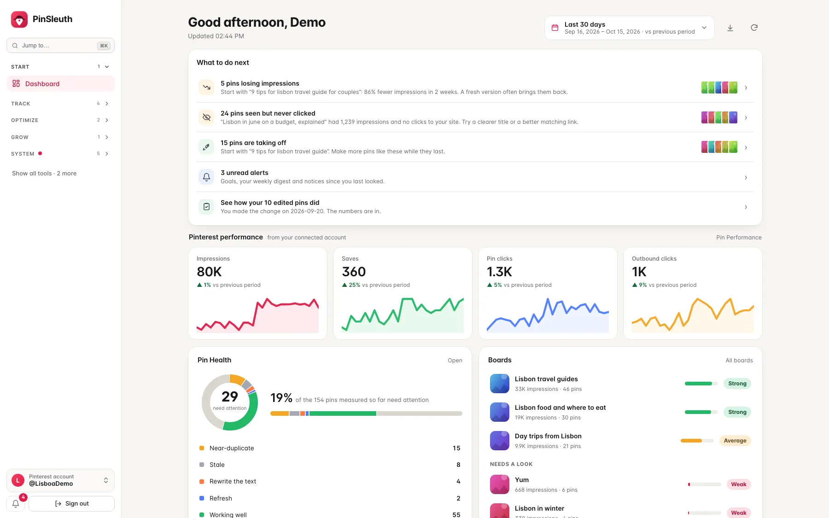
Task: Click the Lisbon in winter board icon
Action: 500,511
